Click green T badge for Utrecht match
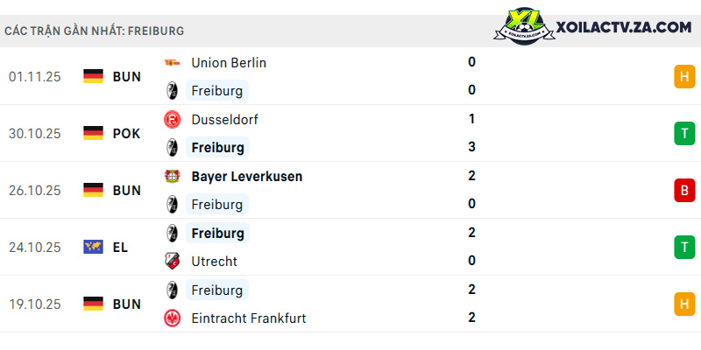The height and width of the screenshot is (350, 701). click(684, 248)
